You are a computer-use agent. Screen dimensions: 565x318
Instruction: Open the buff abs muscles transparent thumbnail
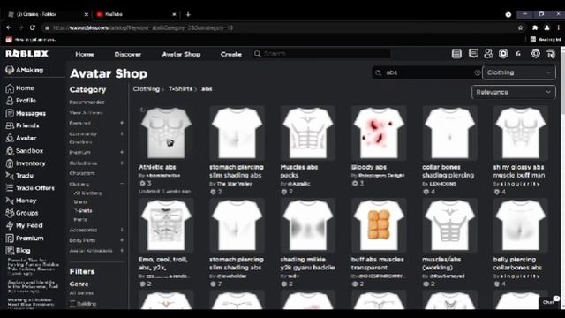tap(379, 225)
